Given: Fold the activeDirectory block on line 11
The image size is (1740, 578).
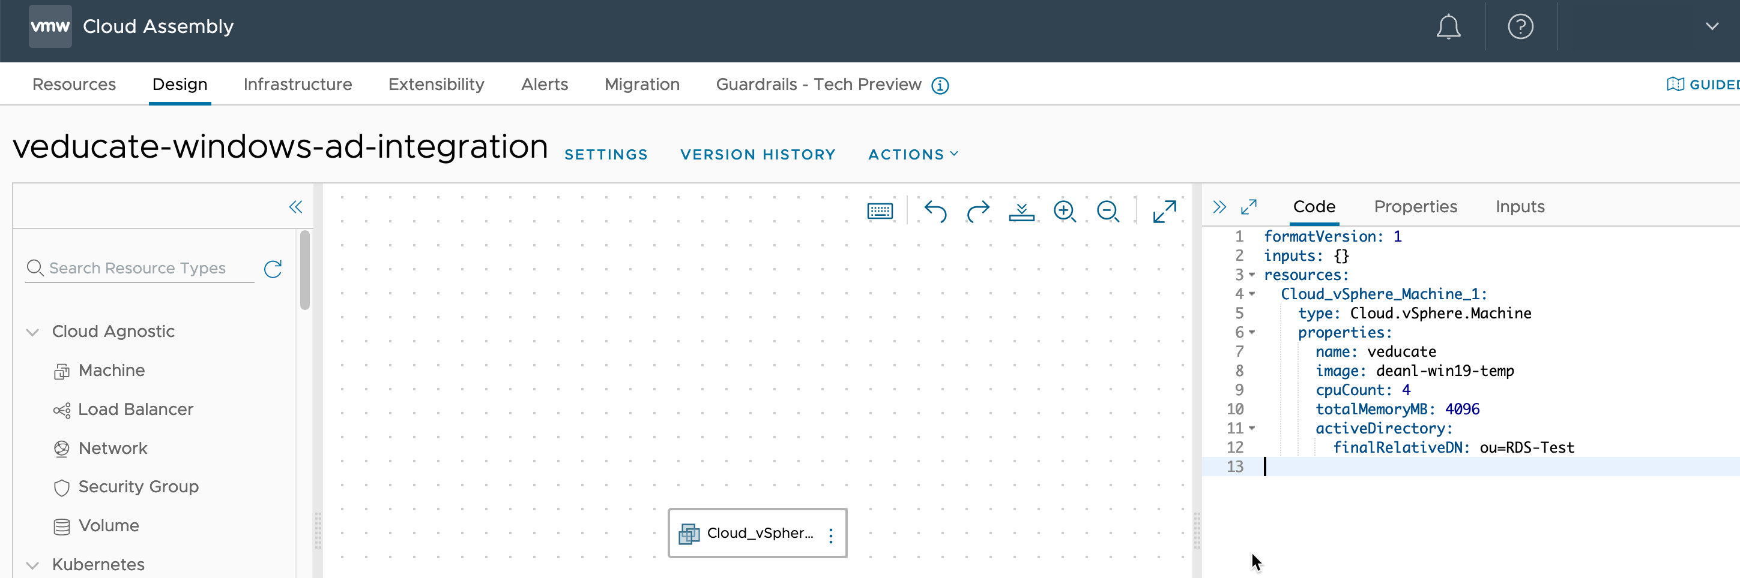Looking at the screenshot, I should [x=1252, y=428].
